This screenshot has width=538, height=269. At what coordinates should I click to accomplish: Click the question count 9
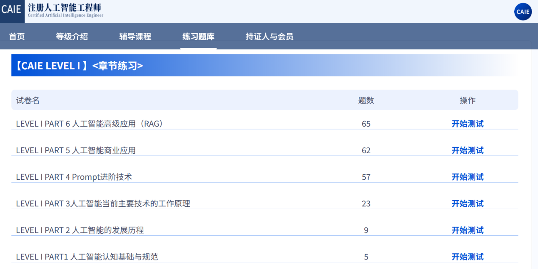(366, 230)
